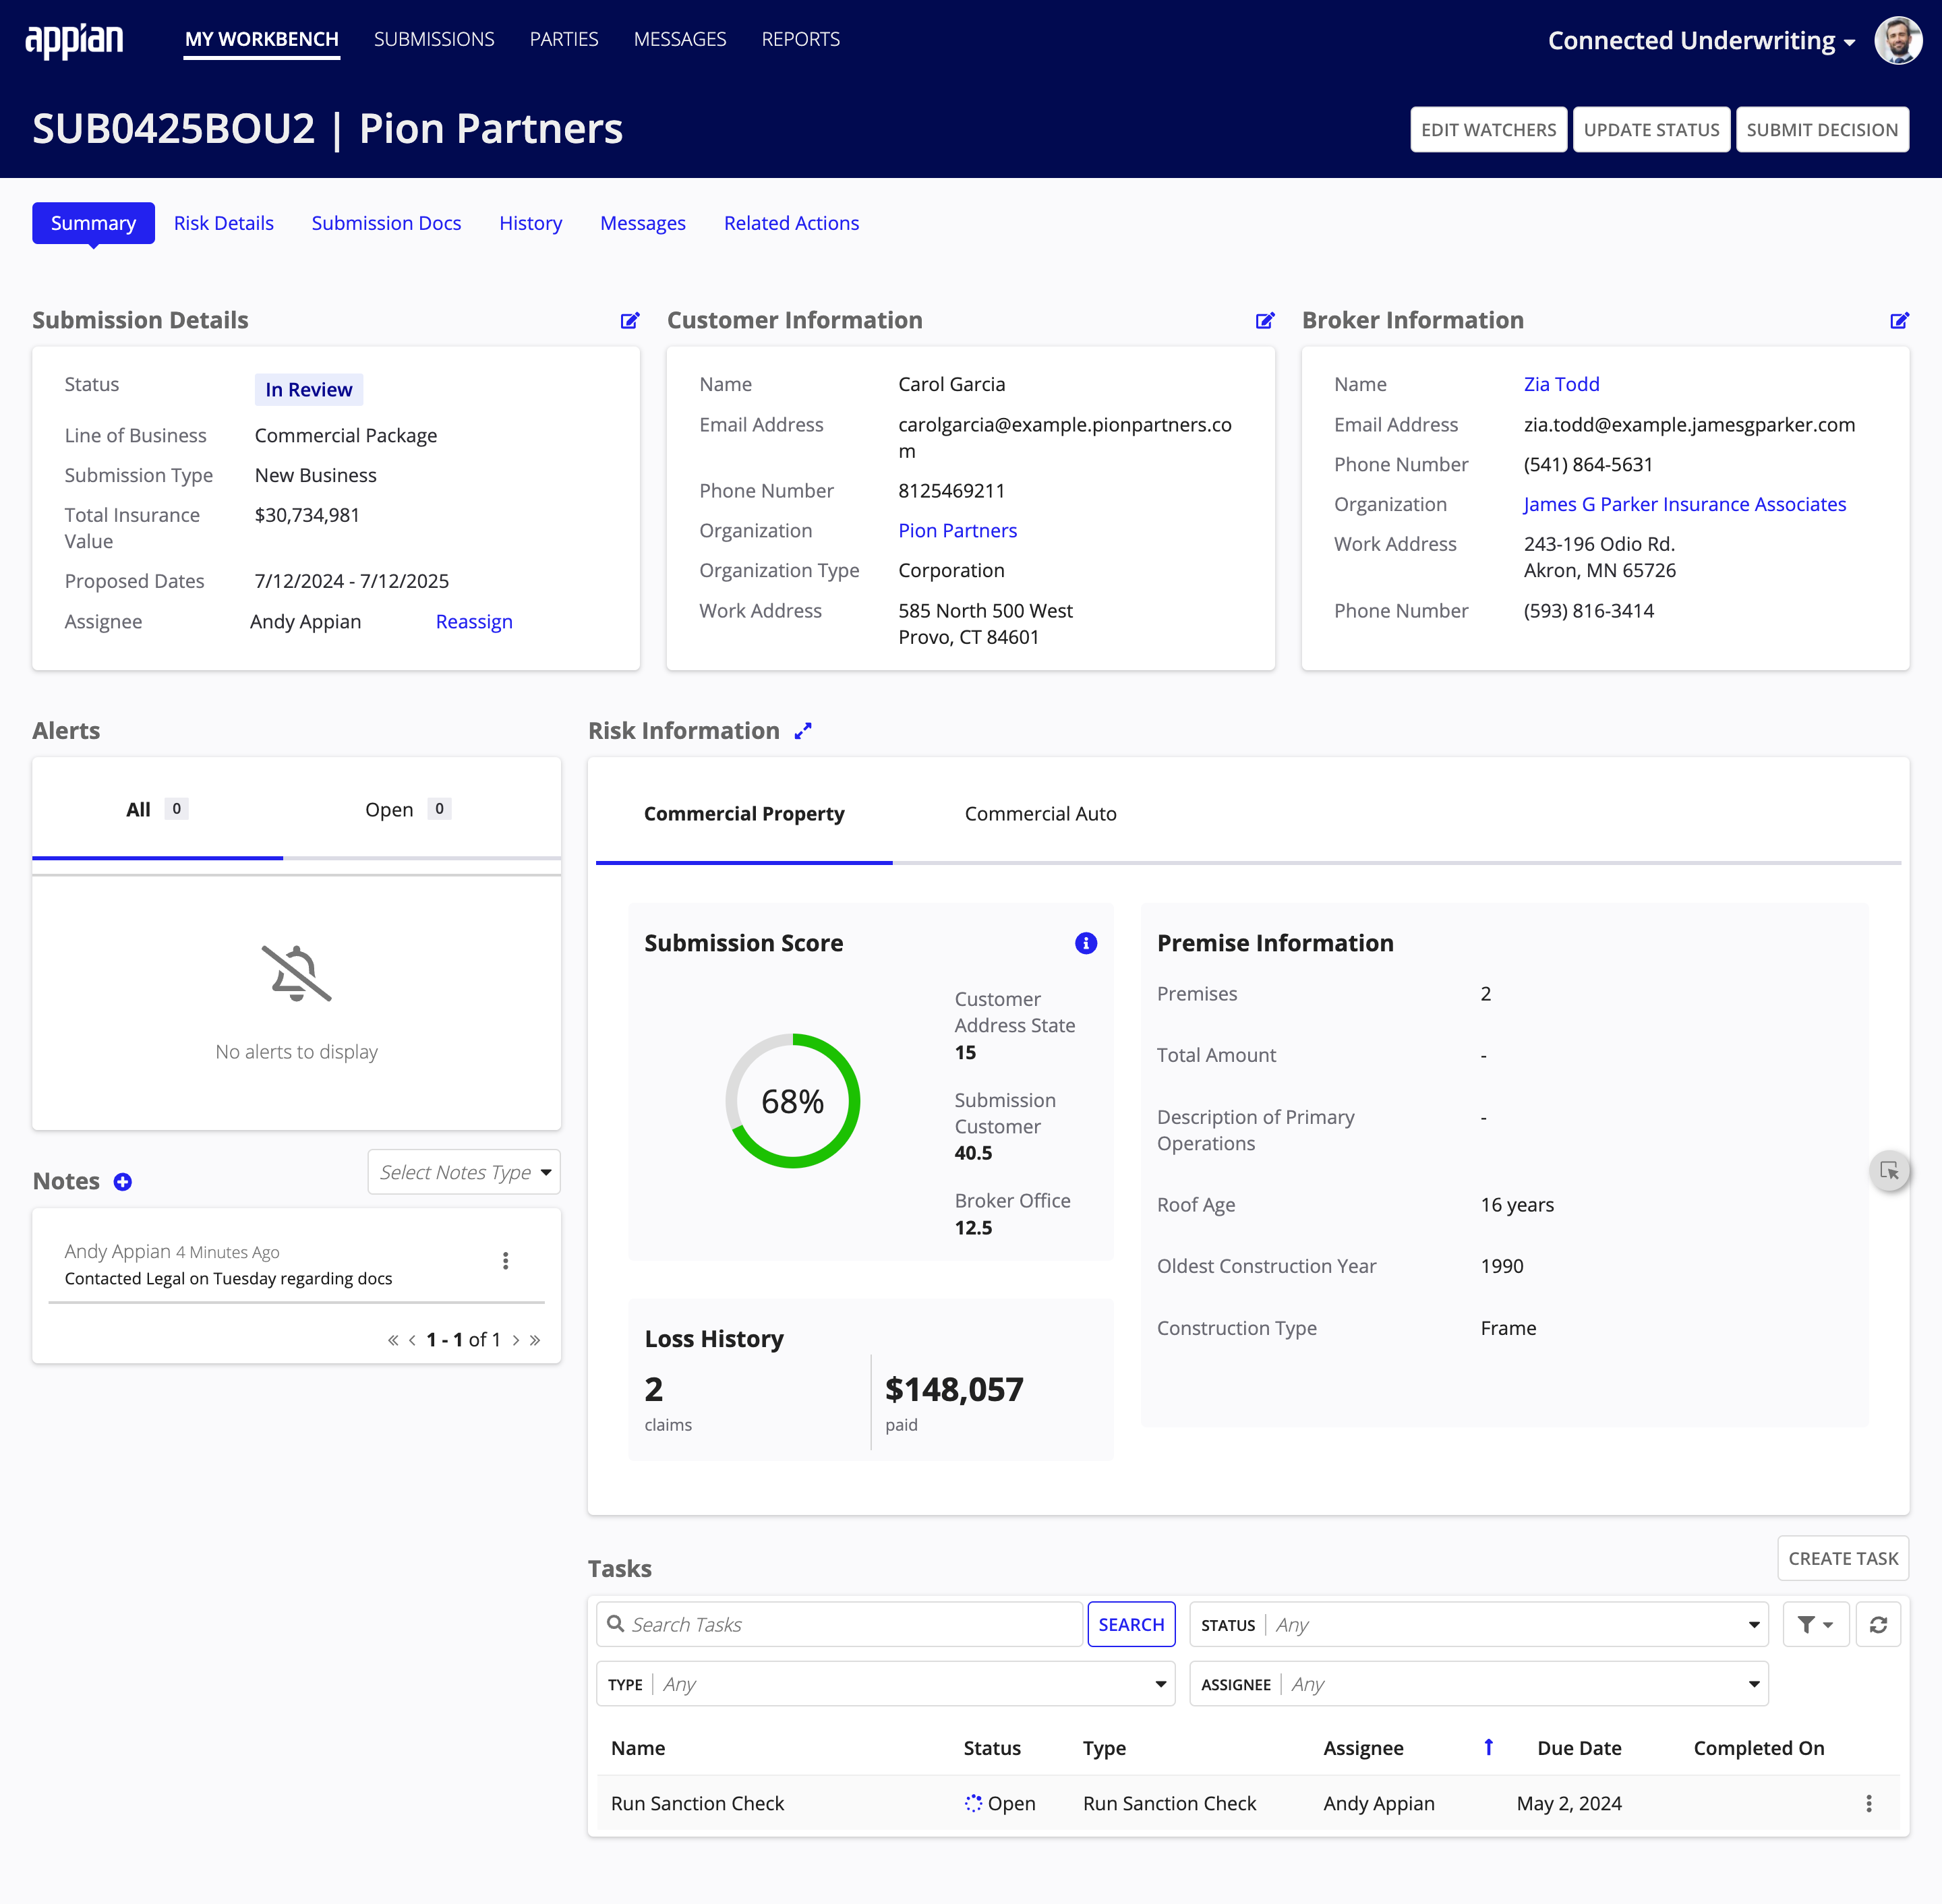Open the STATUS filter dropdown

point(1478,1625)
